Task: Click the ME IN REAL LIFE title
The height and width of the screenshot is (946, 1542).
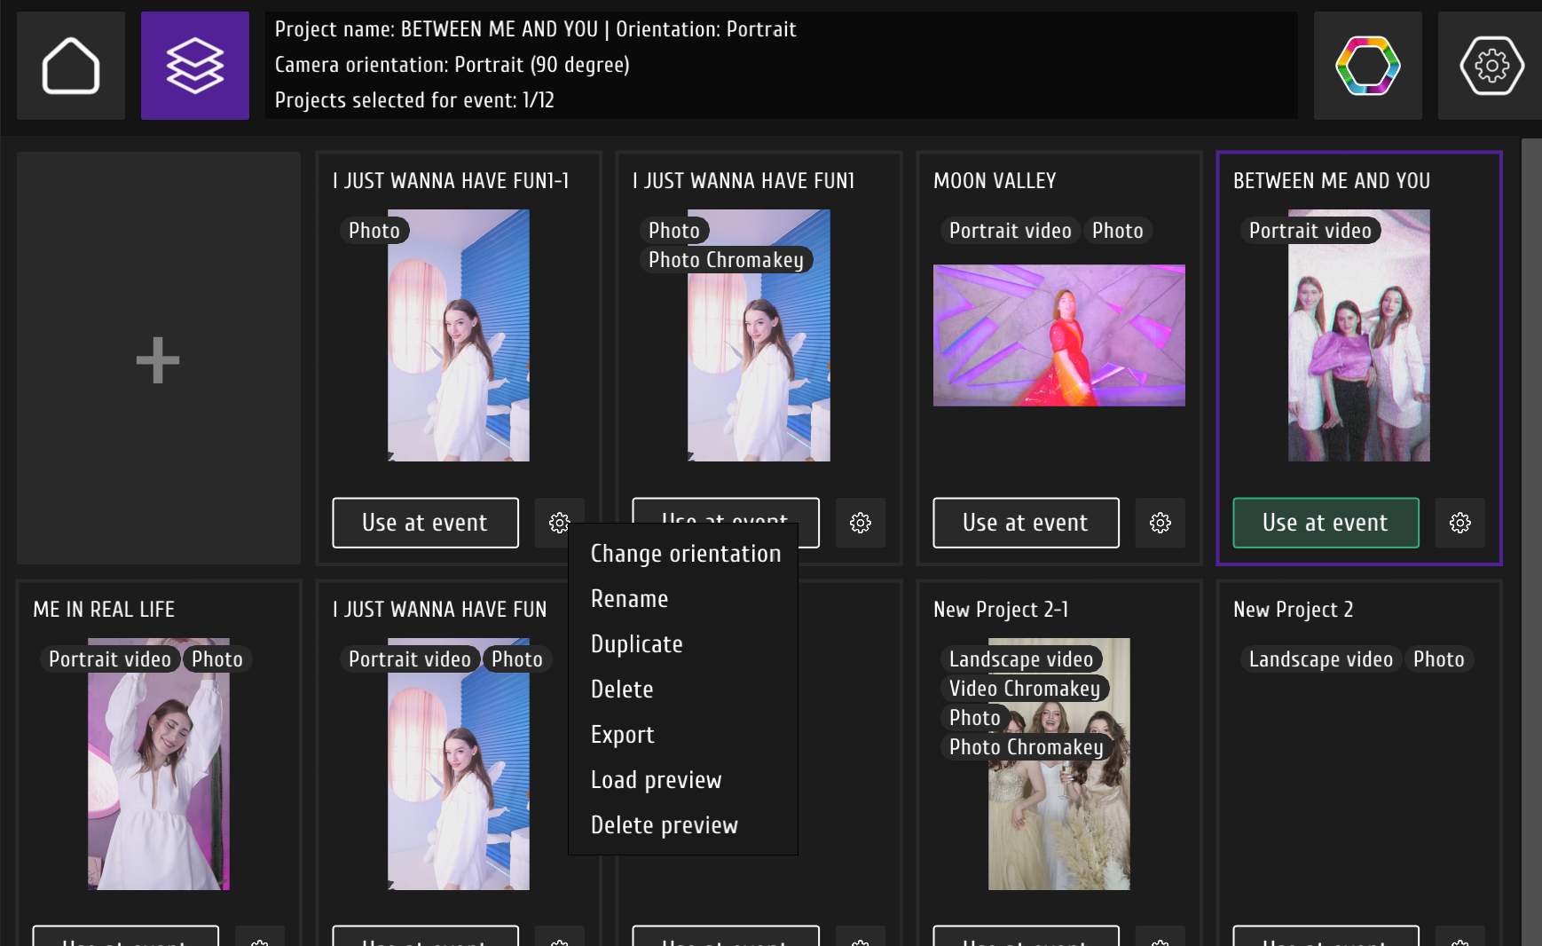Action: pos(104,610)
